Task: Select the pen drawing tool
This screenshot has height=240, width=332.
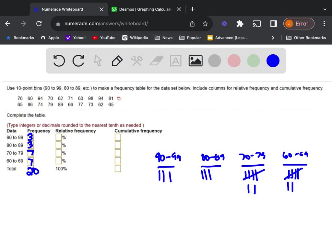Action: [117, 60]
